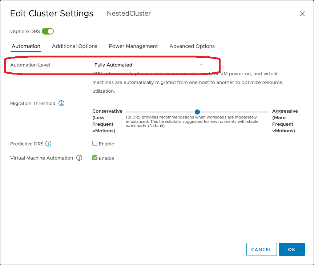Screen dimensions: 314x265
Task: Click the Fully Automated selected value text
Action: click(113, 65)
